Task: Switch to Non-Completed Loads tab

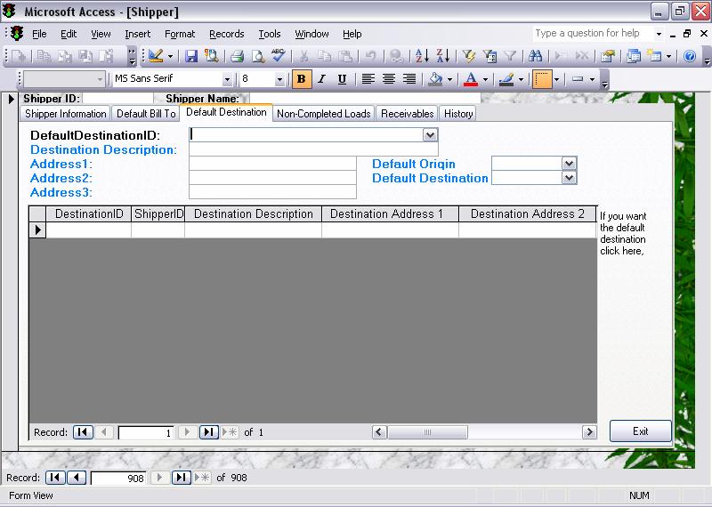Action: point(324,114)
